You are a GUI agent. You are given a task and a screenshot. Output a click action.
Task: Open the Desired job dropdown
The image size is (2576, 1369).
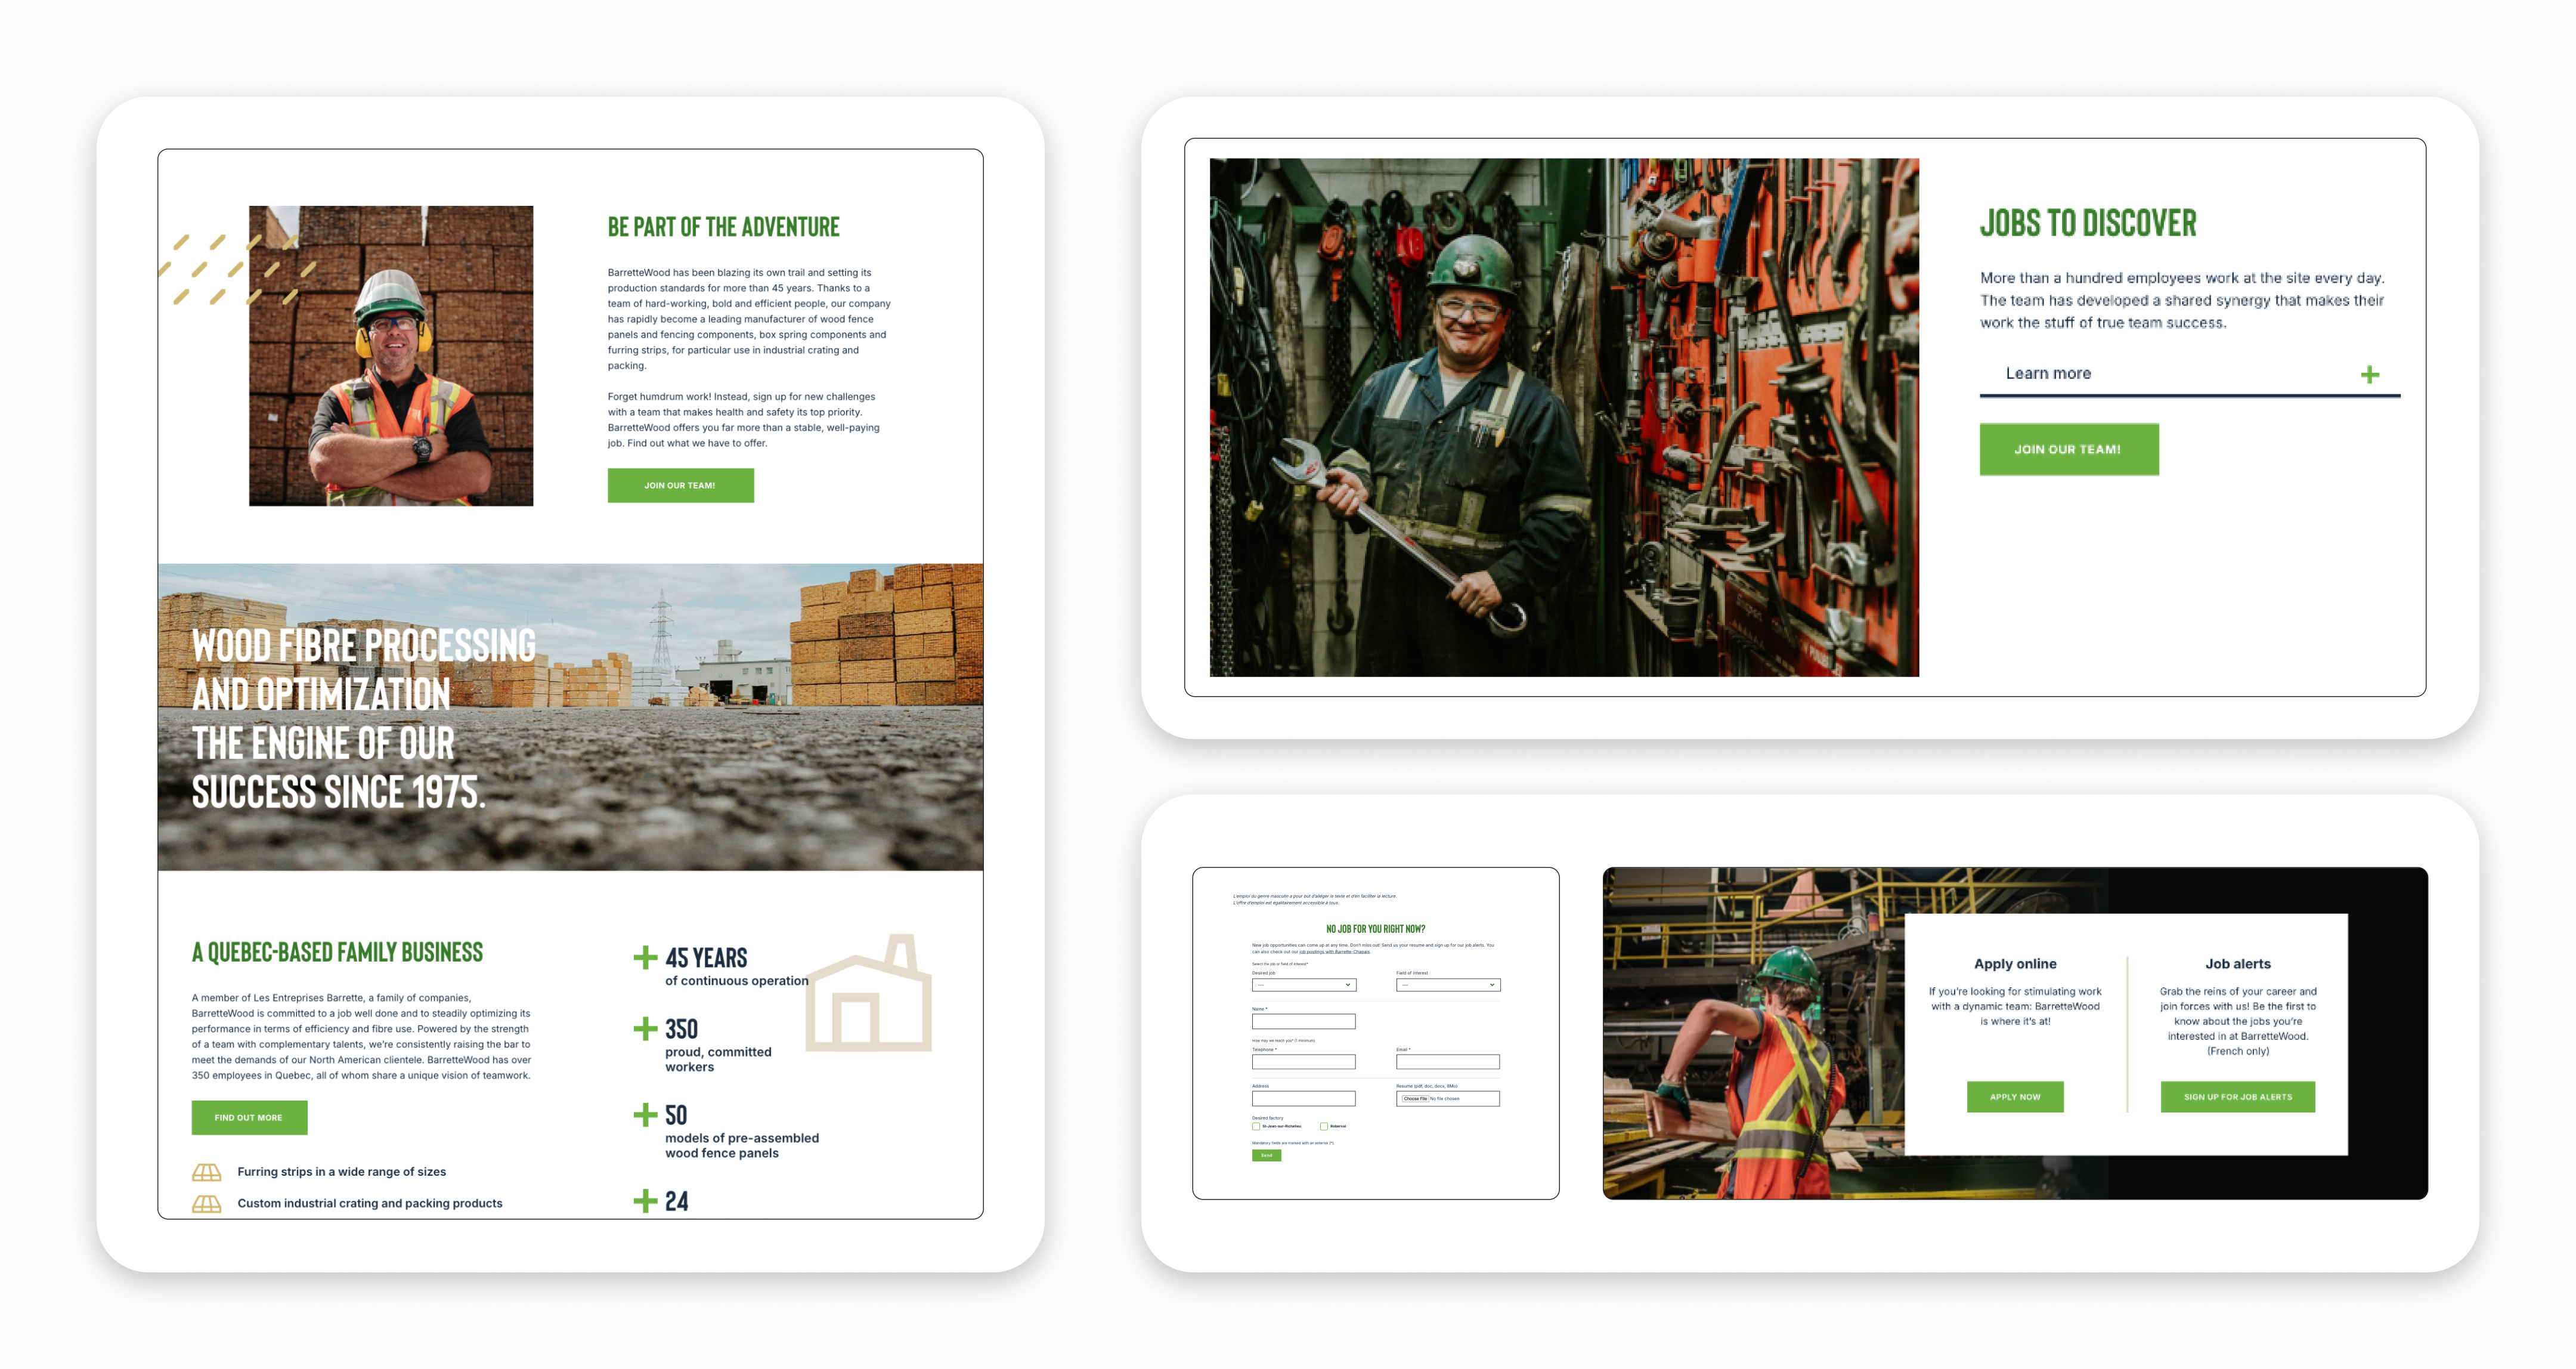(1303, 985)
